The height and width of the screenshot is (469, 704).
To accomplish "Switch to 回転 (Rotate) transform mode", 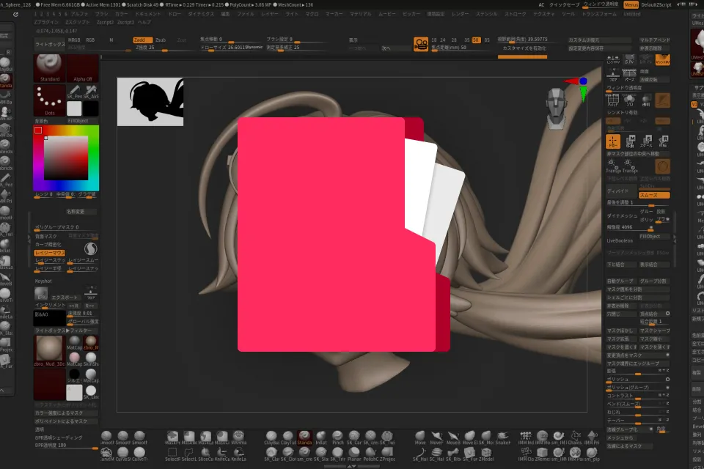I will [663, 141].
